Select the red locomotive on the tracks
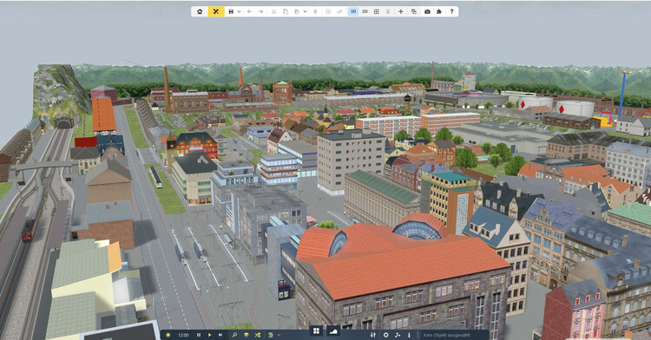The image size is (651, 340). click(29, 230)
